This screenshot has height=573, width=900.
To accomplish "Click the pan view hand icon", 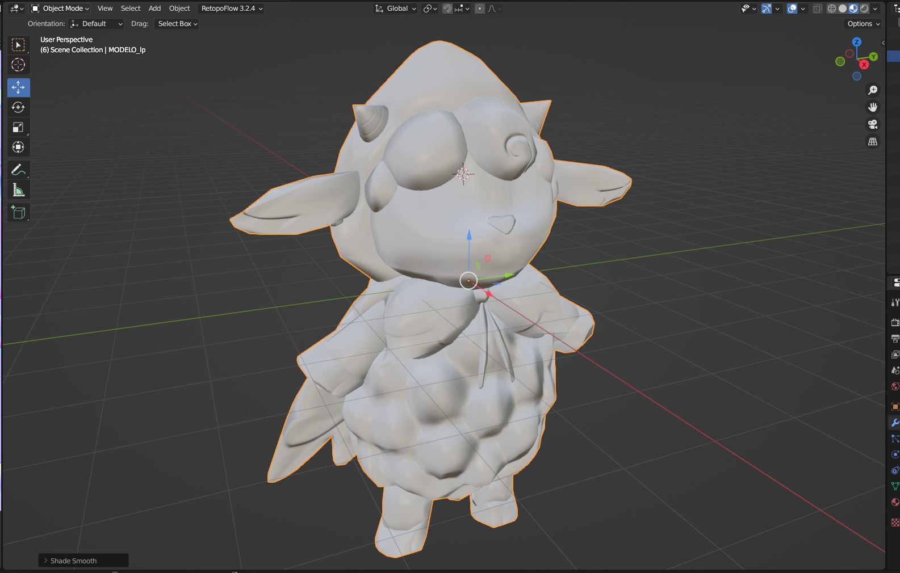I will click(873, 107).
